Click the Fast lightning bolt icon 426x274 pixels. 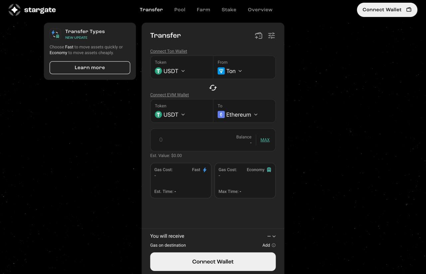[205, 170]
